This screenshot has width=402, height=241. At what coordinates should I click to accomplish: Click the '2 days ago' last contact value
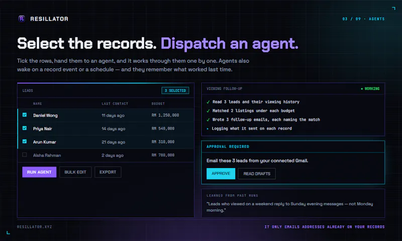(113, 155)
